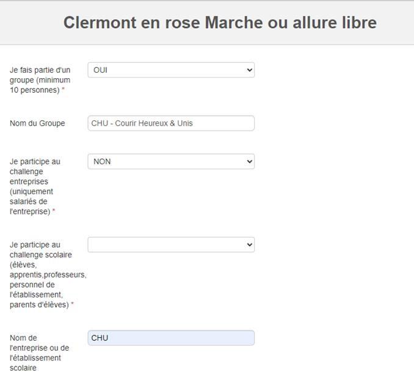This screenshot has width=414, height=375.
Task: Click the 'Je participe au challenge entreprises' label
Action: click(x=35, y=186)
